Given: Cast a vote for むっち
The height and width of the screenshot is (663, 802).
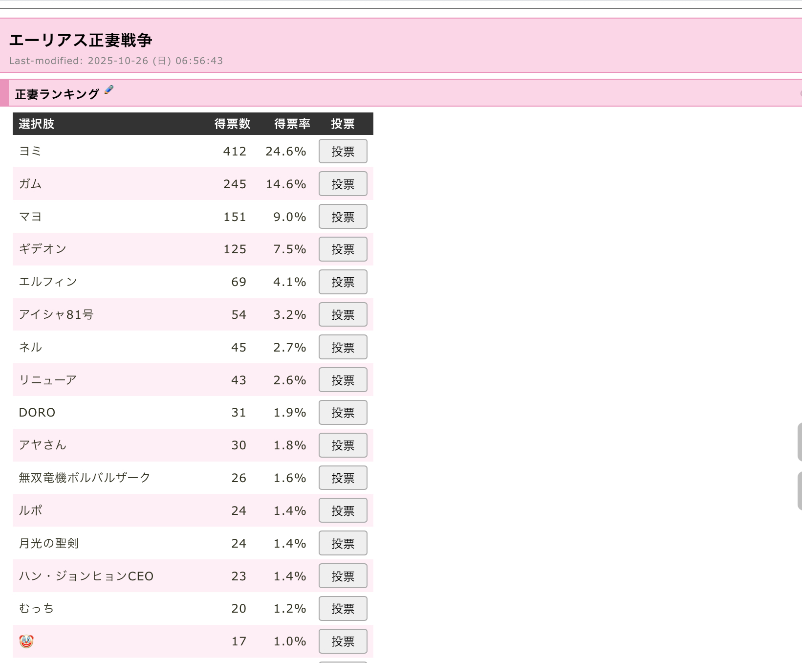Looking at the screenshot, I should tap(343, 609).
